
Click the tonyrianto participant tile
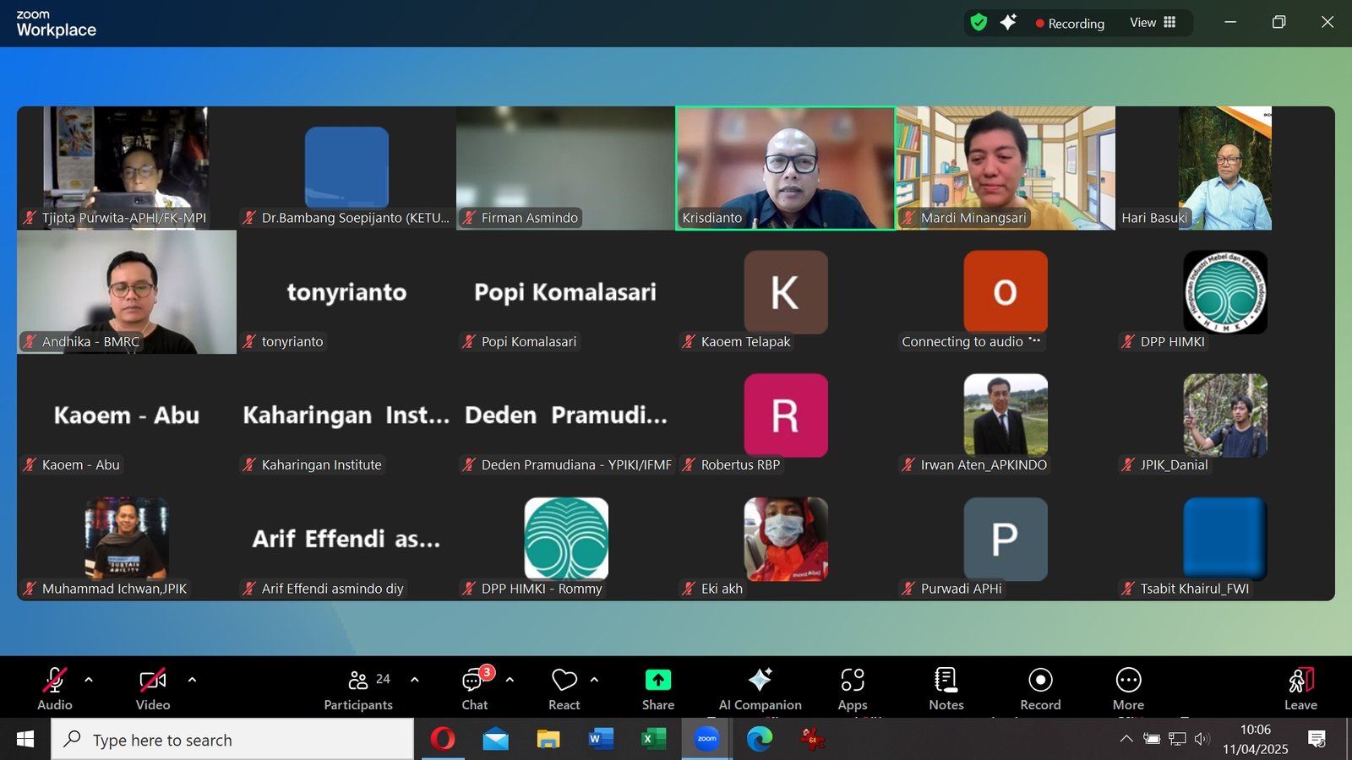pyautogui.click(x=346, y=292)
